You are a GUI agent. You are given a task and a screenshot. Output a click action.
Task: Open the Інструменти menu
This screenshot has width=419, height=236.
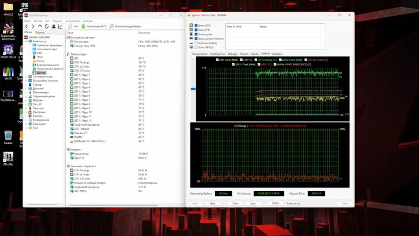(x=73, y=21)
